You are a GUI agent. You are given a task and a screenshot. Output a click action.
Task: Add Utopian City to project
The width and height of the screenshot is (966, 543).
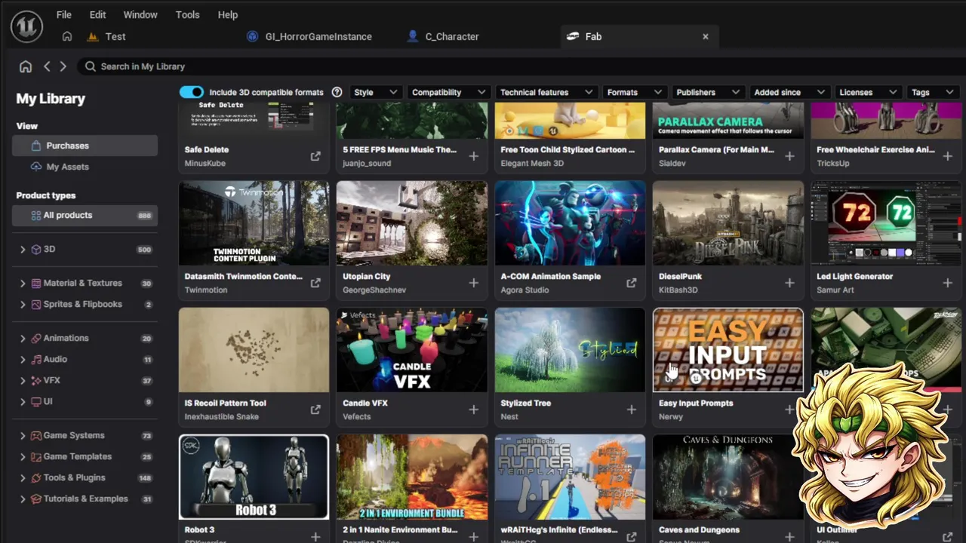coord(473,283)
